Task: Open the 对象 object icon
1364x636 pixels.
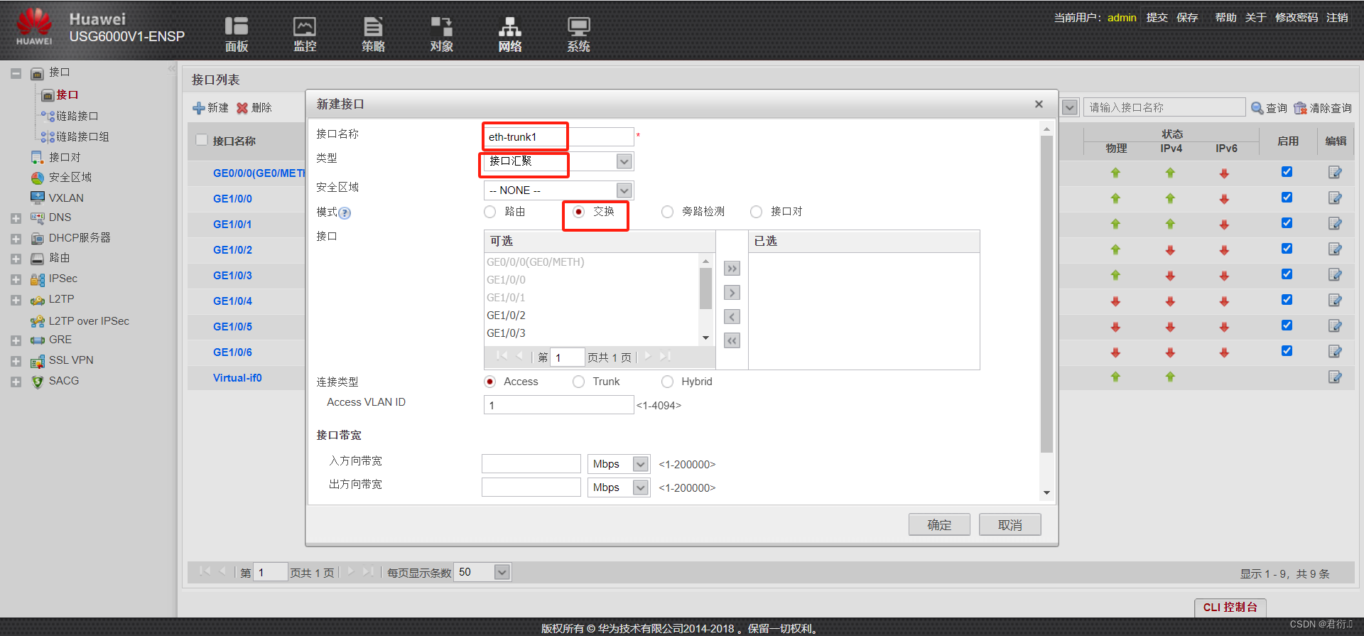Action: [x=441, y=33]
